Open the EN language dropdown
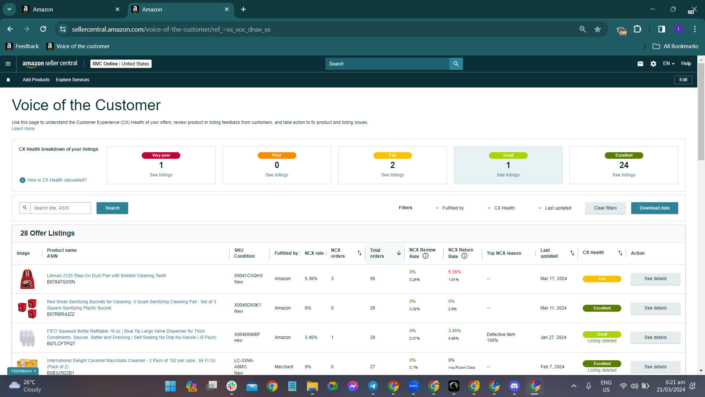Viewport: 705px width, 397px height. coord(669,64)
